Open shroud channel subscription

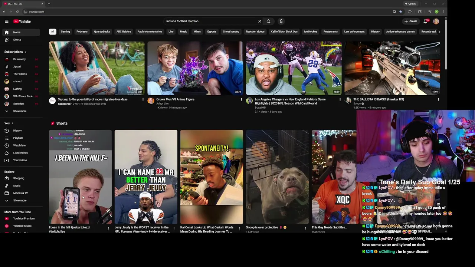[20, 82]
